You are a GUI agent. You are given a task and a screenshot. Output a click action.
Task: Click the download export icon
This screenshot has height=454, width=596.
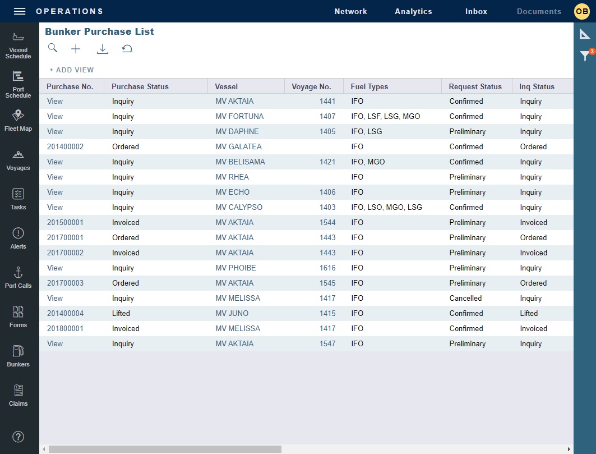(102, 49)
